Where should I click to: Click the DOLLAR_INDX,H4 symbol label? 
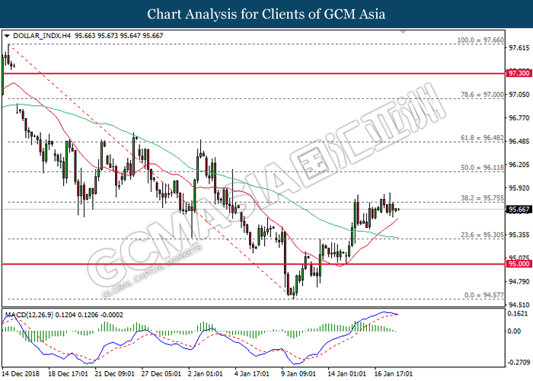tap(42, 36)
